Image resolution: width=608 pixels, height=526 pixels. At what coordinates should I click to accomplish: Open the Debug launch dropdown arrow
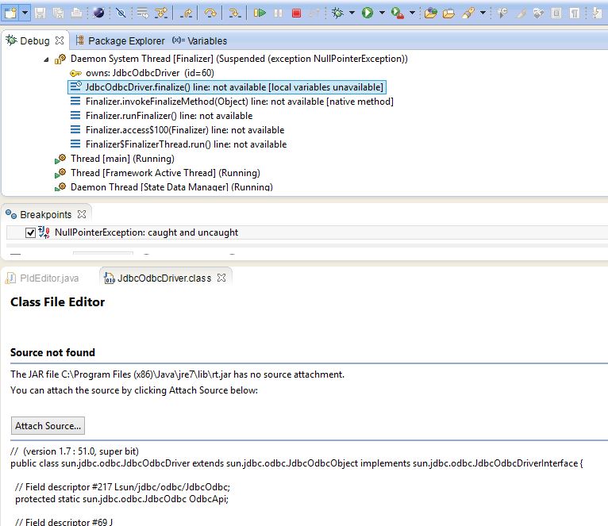click(x=352, y=13)
